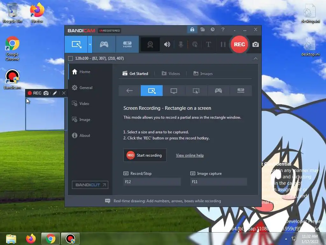
Task: Click the dashed rectangle area icon
Action: (70, 58)
